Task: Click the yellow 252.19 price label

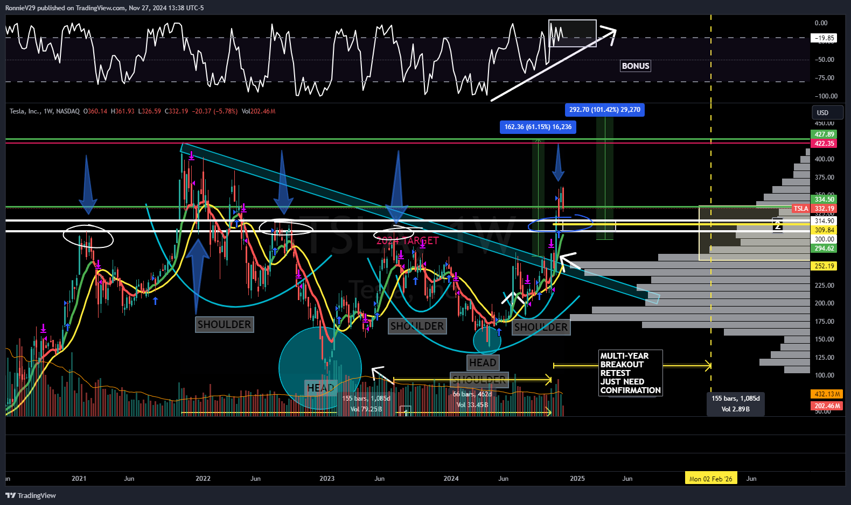Action: [x=824, y=266]
